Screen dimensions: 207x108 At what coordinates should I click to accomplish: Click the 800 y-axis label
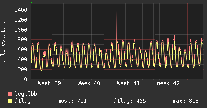click(23, 40)
